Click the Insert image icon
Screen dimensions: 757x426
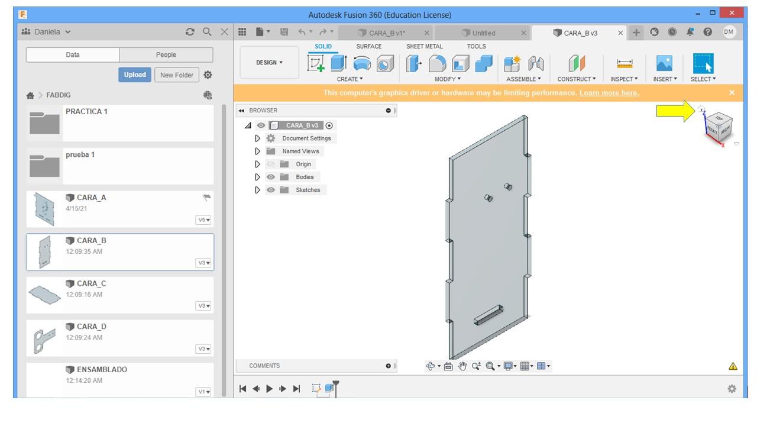click(x=665, y=63)
